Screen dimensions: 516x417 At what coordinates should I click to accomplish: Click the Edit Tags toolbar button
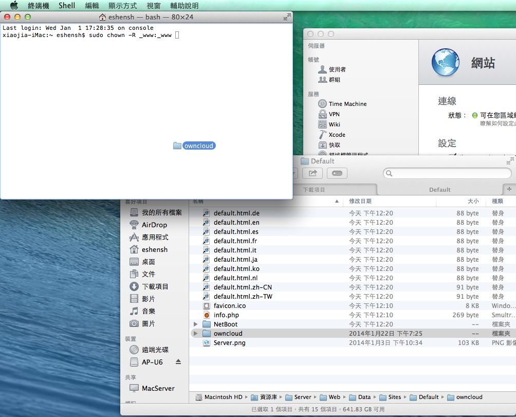[337, 174]
